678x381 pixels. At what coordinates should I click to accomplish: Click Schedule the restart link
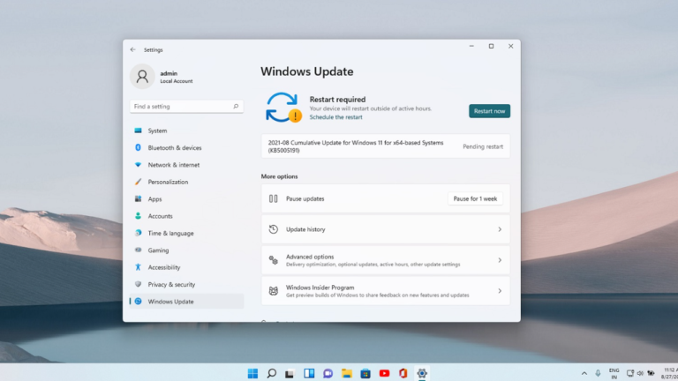click(336, 117)
